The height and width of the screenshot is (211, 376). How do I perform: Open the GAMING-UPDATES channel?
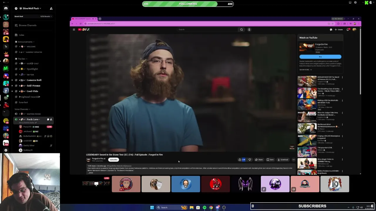(34, 52)
